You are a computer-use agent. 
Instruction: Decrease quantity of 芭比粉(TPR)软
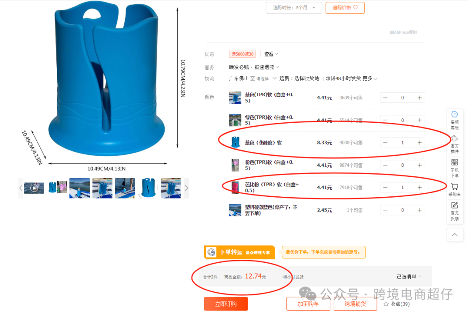385,188
